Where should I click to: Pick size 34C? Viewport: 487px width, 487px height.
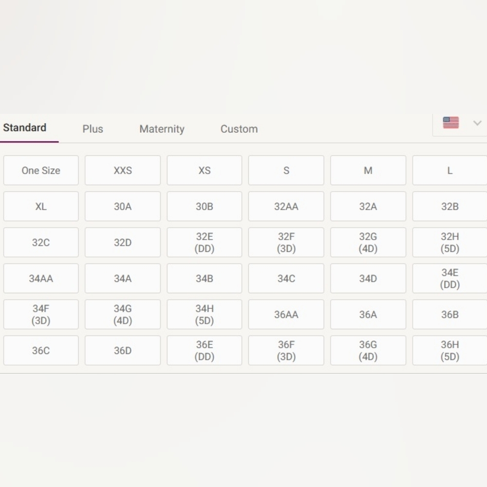point(286,278)
